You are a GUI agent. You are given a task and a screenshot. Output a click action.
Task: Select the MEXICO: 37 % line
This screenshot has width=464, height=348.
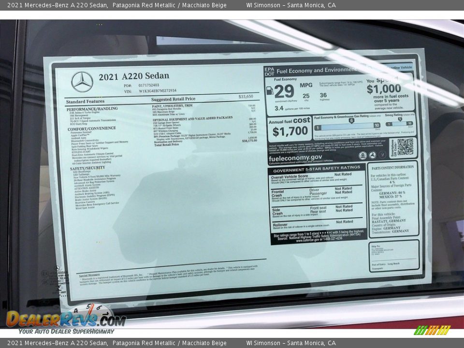point(391,197)
